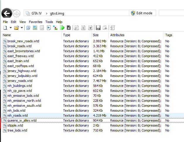Image resolution: width=184 pixels, height=142 pixels.
Task: Sort by the Size column header
Action: 100,35
